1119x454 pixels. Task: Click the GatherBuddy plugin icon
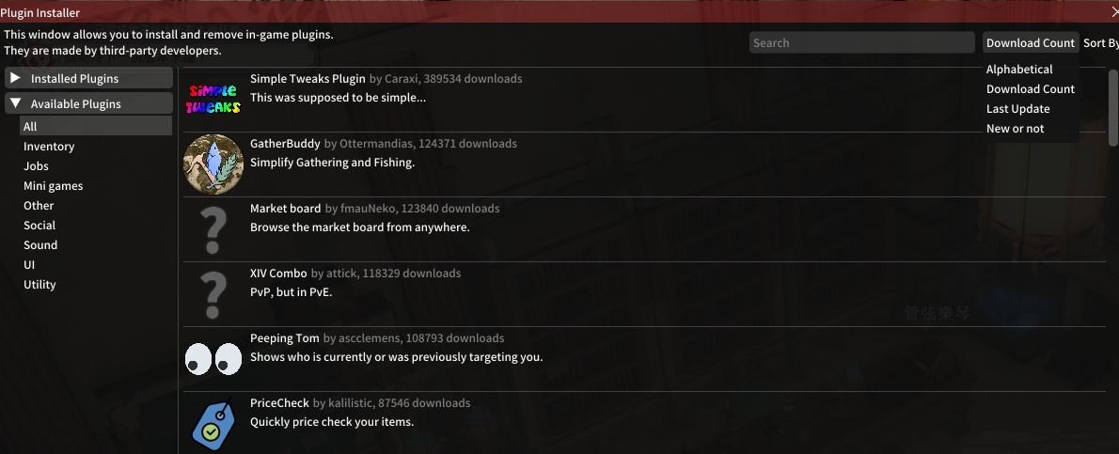pos(213,164)
